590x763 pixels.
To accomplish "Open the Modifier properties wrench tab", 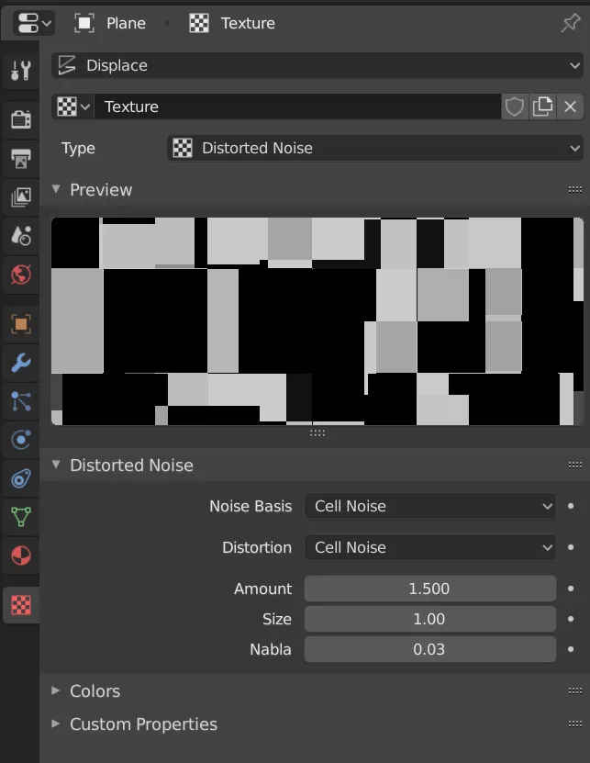I will [x=20, y=362].
